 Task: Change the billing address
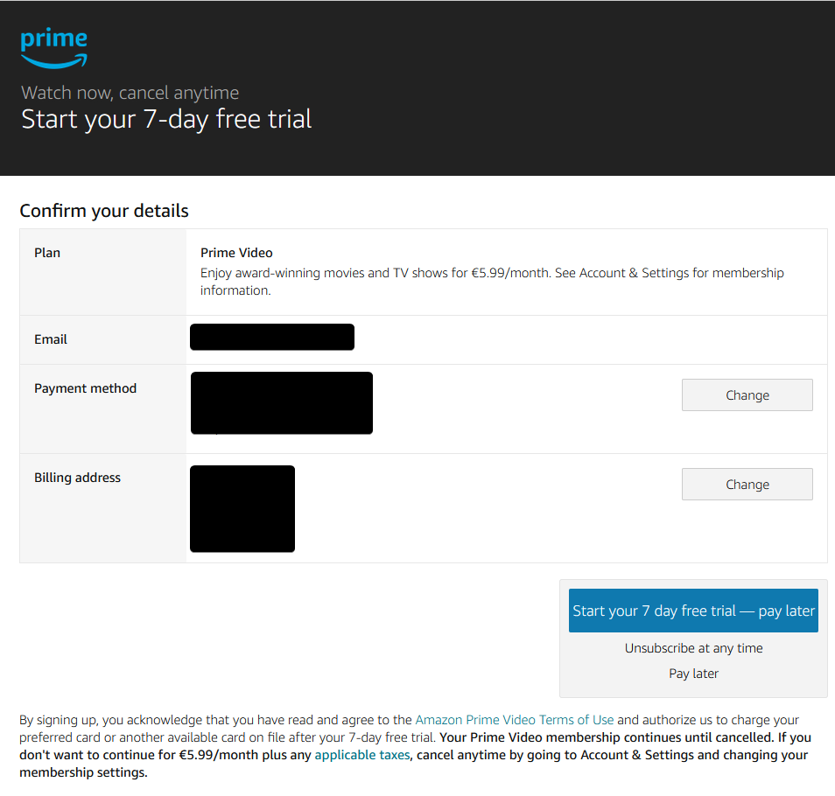747,485
